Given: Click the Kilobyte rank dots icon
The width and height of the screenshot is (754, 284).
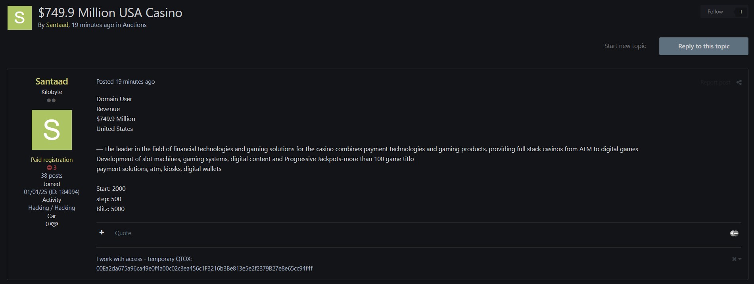Looking at the screenshot, I should [51, 100].
